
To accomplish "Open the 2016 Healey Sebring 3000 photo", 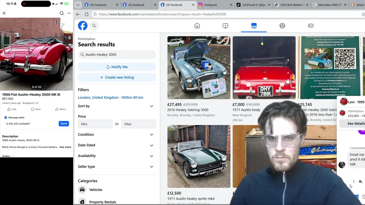I will coord(199,67).
